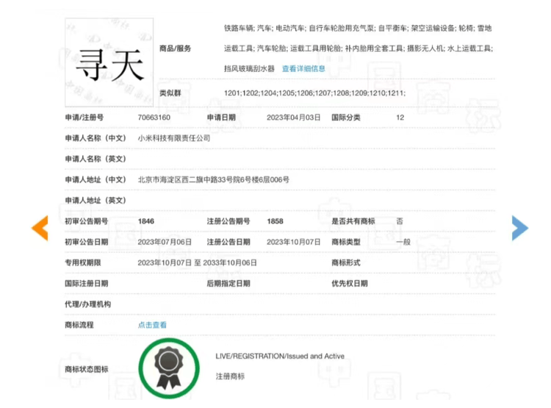This screenshot has height=408, width=551.
Task: Open 点击查看 link for trademark process
Action: tap(152, 325)
